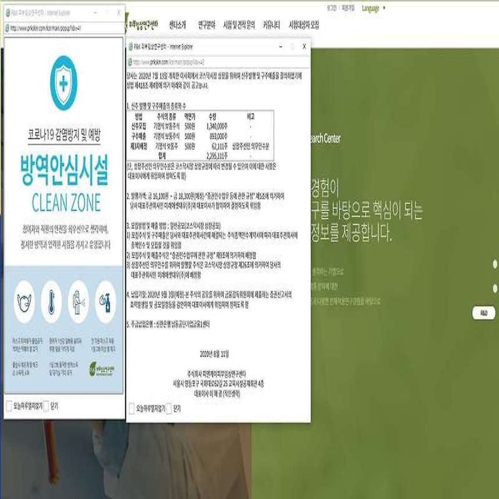Click the 2020년 8월 11일 date text

214,354
